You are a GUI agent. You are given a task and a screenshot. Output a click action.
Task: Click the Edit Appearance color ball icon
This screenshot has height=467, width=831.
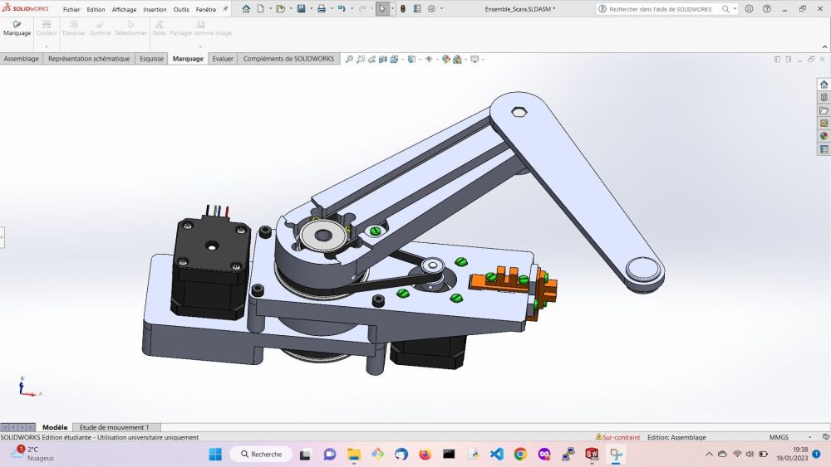click(x=446, y=60)
